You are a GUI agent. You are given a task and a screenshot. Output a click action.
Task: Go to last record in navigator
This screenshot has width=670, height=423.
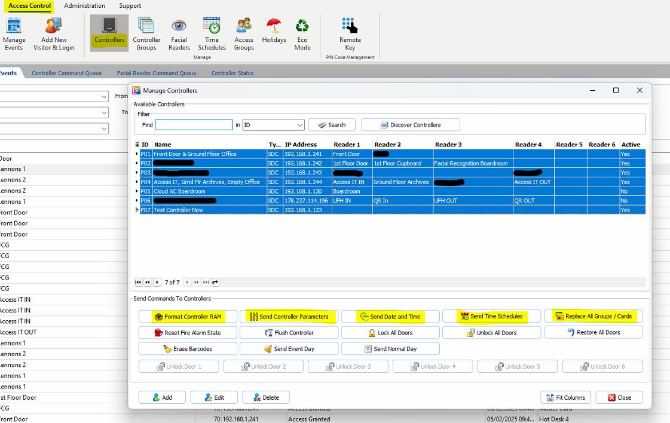pos(206,282)
